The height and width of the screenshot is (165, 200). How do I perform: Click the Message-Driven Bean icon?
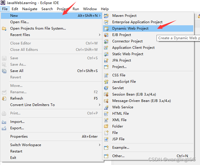[x=106, y=101]
